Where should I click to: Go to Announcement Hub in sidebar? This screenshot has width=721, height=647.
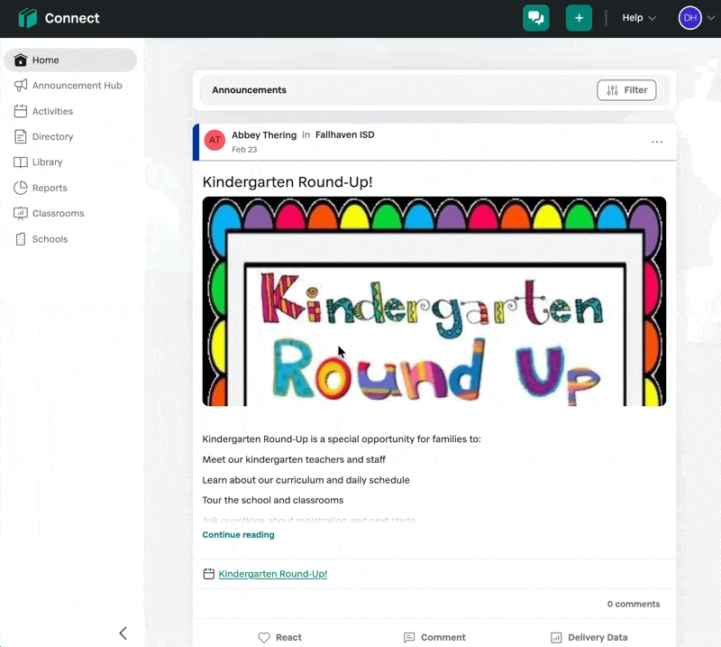click(x=77, y=86)
